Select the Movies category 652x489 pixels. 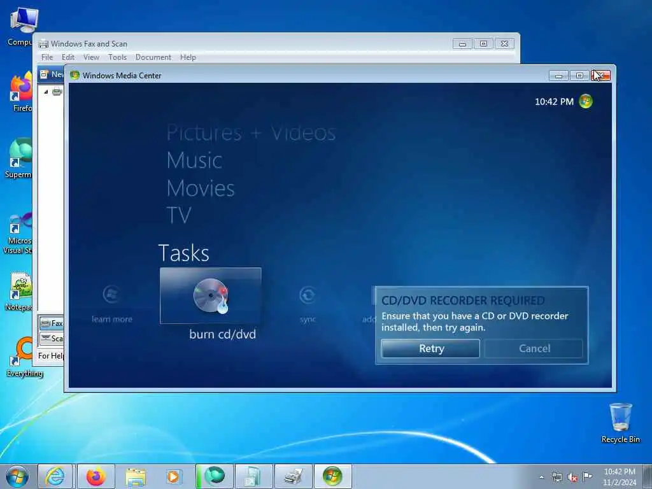pyautogui.click(x=201, y=188)
